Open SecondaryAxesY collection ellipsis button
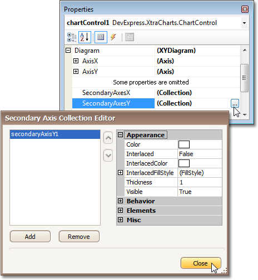 click(x=235, y=103)
